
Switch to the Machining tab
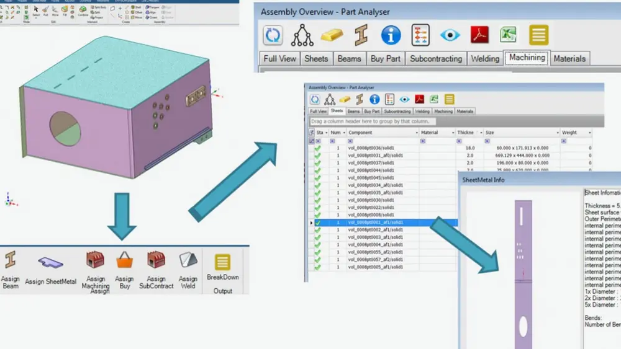point(527,58)
